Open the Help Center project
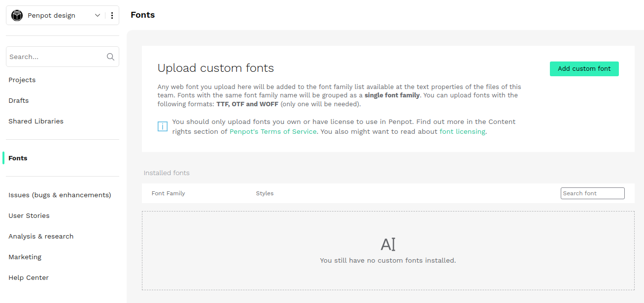Image resolution: width=644 pixels, height=303 pixels. (x=28, y=277)
